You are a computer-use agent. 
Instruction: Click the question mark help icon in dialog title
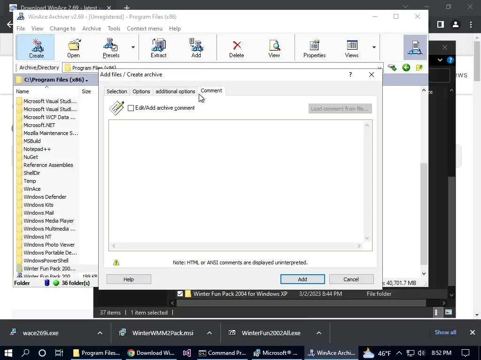click(x=350, y=75)
